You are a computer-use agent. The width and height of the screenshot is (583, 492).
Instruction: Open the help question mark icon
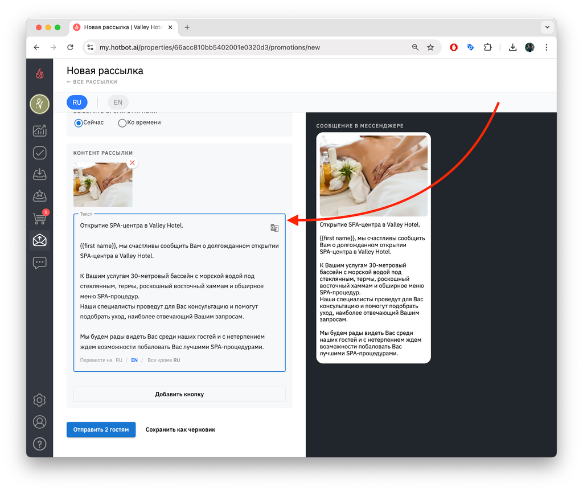pyautogui.click(x=40, y=444)
